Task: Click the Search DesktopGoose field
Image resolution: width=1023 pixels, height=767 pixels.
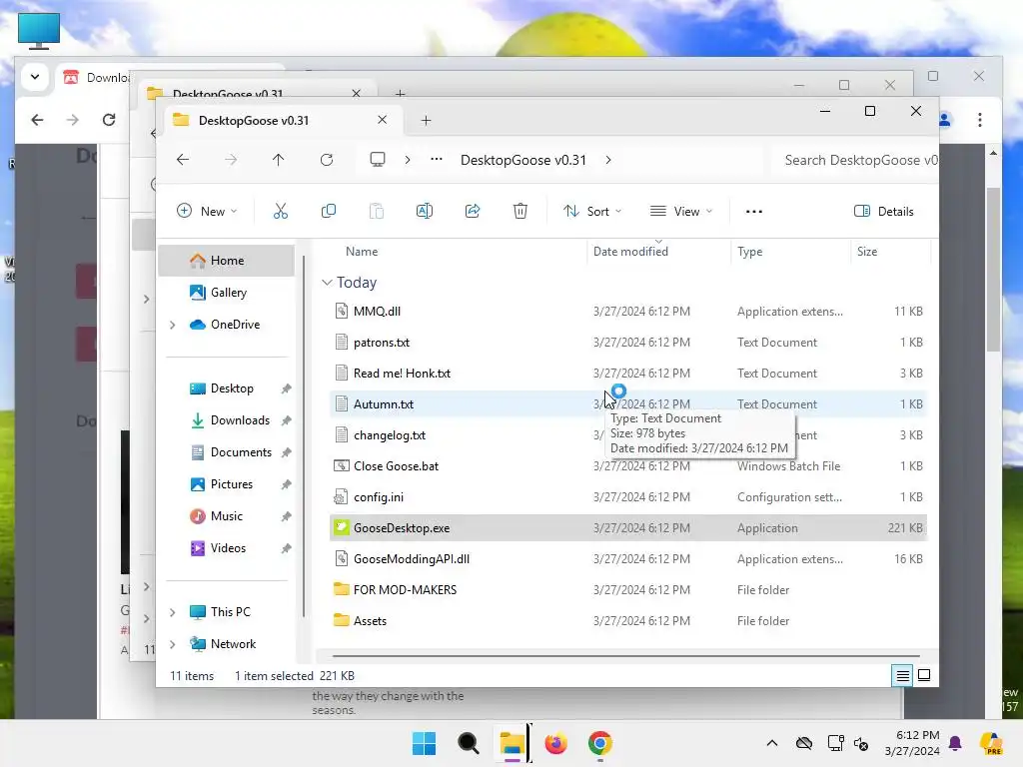Action: (x=856, y=160)
